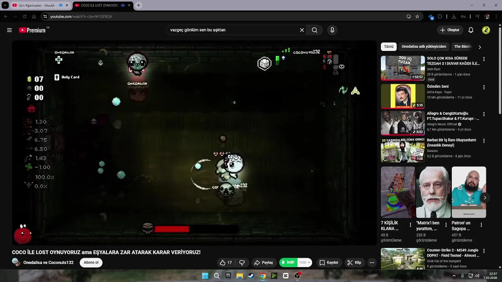
Task: Open options menu for Özledim Seni
Action: click(484, 87)
